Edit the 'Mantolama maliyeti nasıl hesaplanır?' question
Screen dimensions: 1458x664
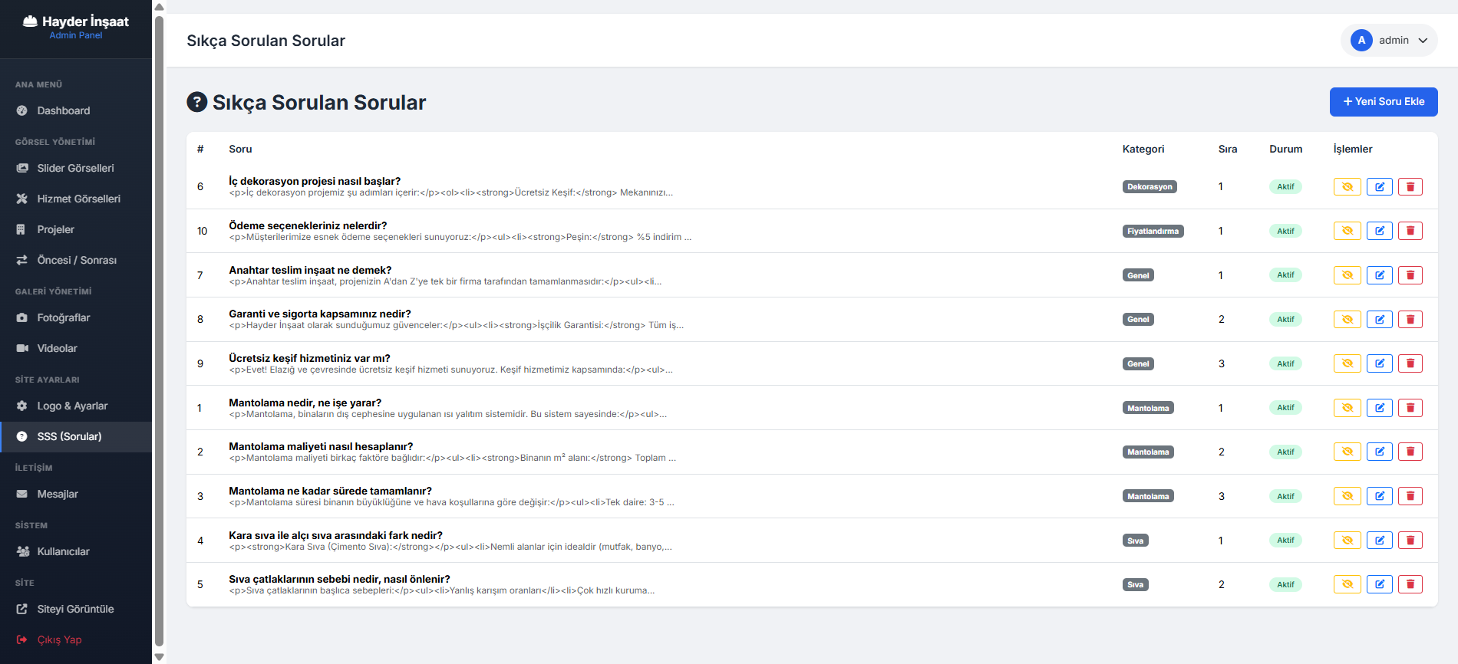coord(1379,452)
